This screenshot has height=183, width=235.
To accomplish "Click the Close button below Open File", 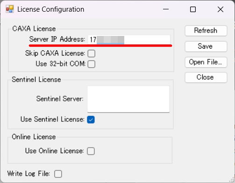I will (206, 77).
